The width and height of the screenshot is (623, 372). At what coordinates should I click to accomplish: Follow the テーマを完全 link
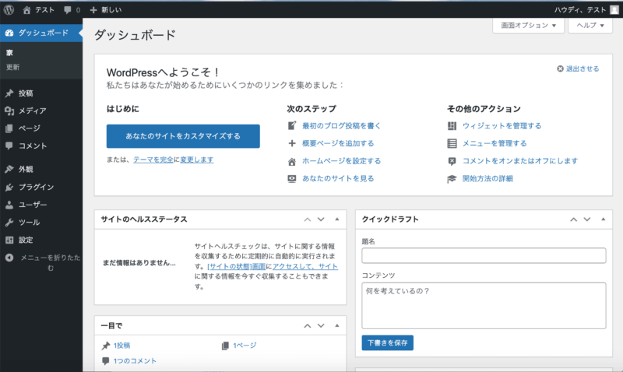(x=153, y=160)
